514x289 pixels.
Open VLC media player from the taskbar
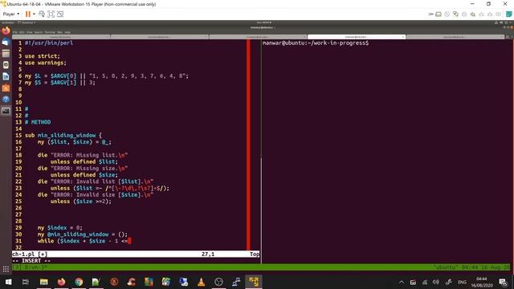pos(202,282)
